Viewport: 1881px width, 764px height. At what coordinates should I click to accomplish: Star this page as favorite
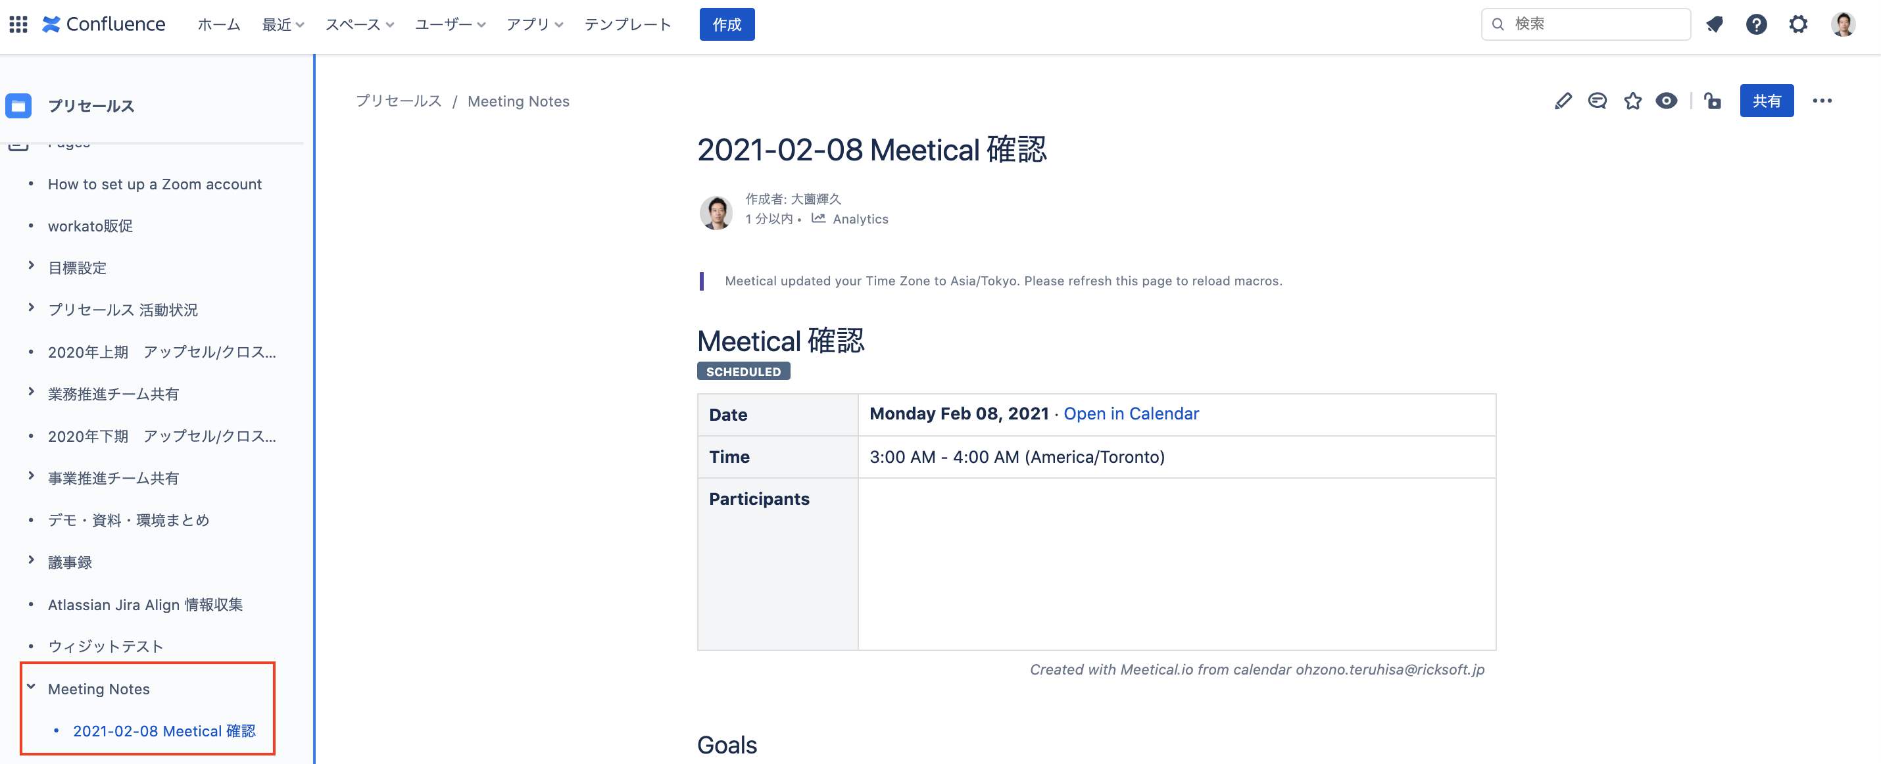coord(1633,101)
